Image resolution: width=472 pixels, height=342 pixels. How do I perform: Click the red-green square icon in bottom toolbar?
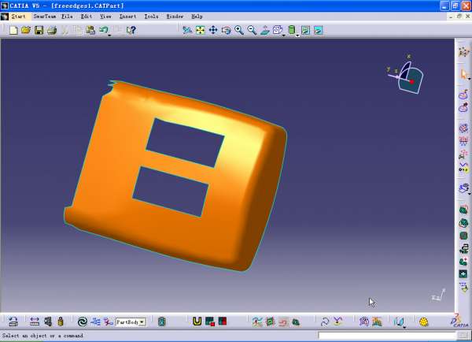(223, 322)
